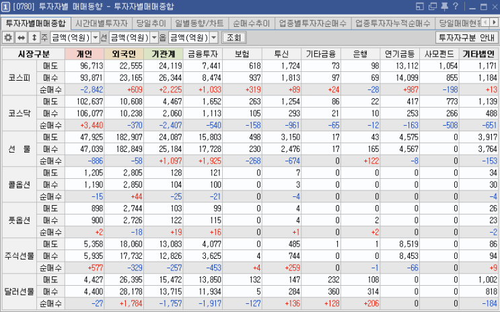Screen dimensions: 500x312
Task: Select the 선물 market row label
Action: pyautogui.click(x=20, y=149)
